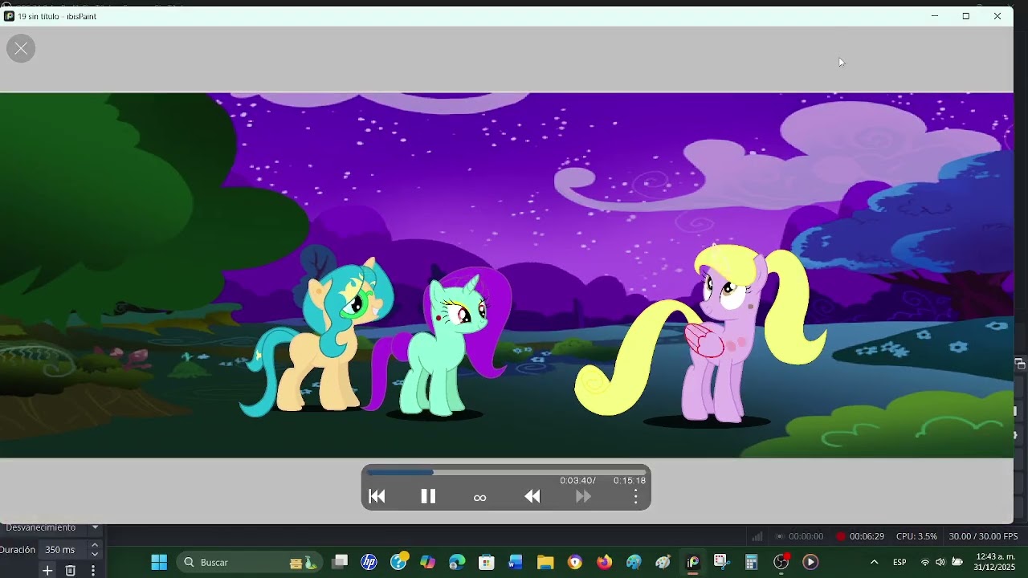Increase the duration with the up stepper
This screenshot has height=578, width=1028.
(95, 545)
